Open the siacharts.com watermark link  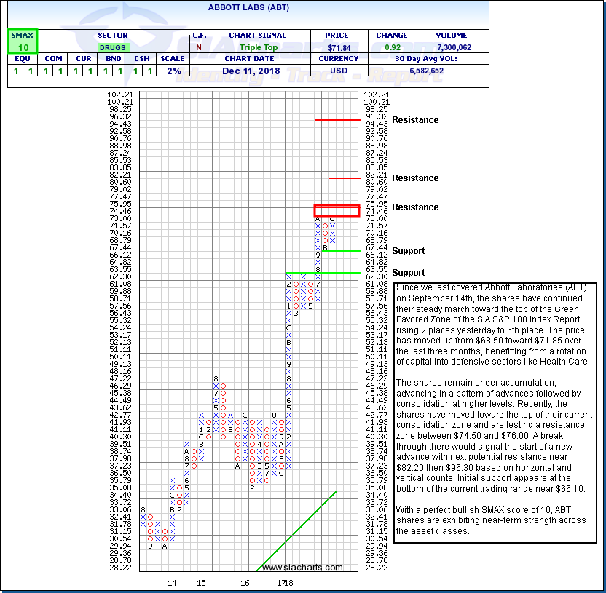click(x=302, y=568)
